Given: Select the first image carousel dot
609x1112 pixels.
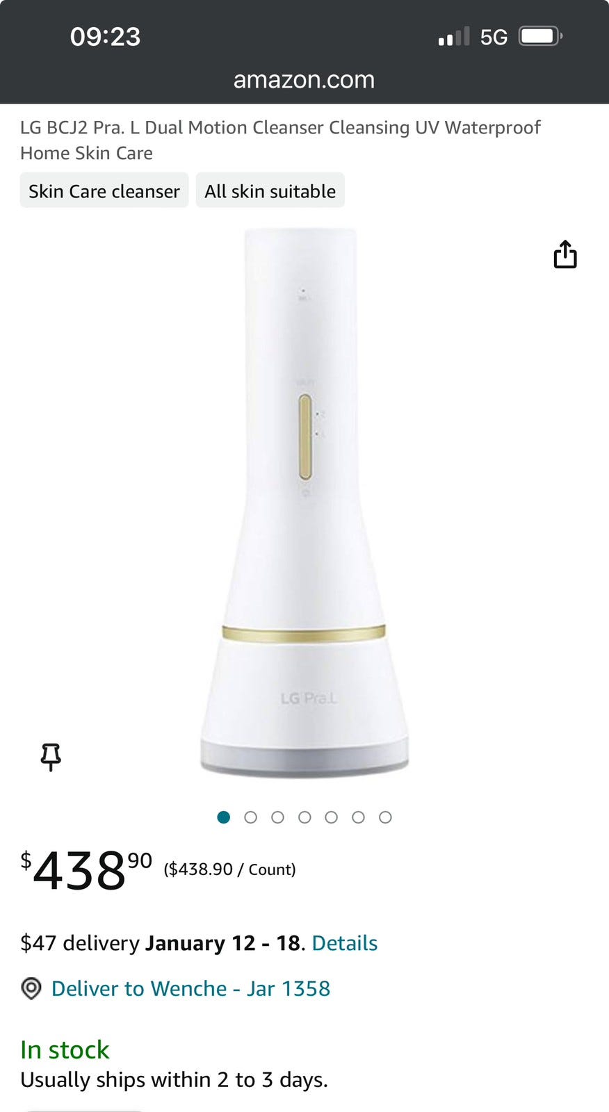Looking at the screenshot, I should point(223,817).
